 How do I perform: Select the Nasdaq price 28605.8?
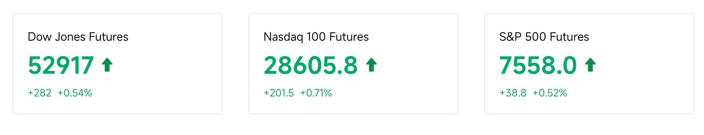pos(311,65)
